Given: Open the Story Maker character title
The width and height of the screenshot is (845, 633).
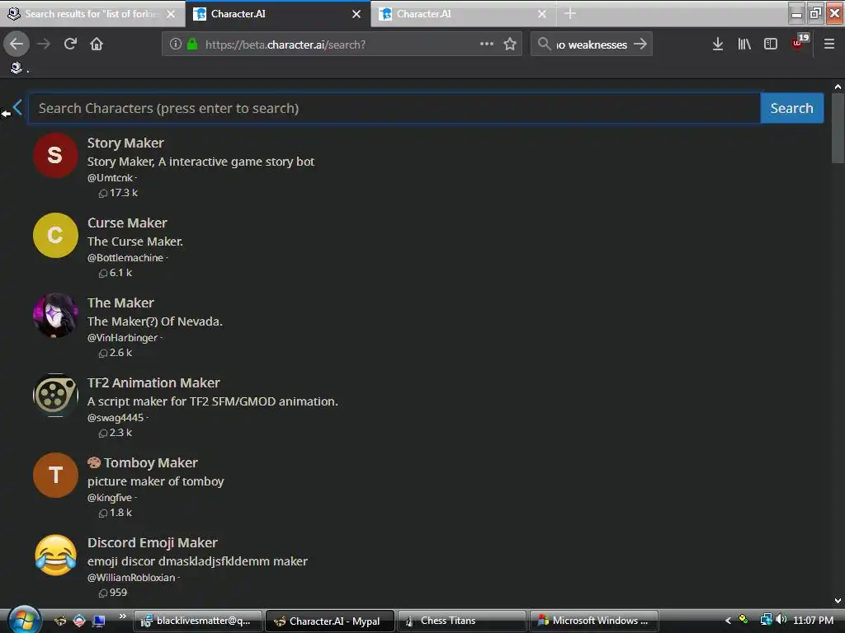Looking at the screenshot, I should (125, 143).
